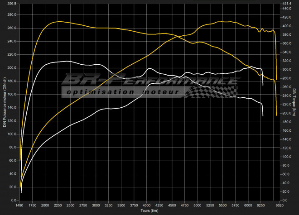Viewport: 299px width, 215px height.
Task: Select the 'Tours (t/m)' x-axis title
Action: pyautogui.click(x=148, y=210)
